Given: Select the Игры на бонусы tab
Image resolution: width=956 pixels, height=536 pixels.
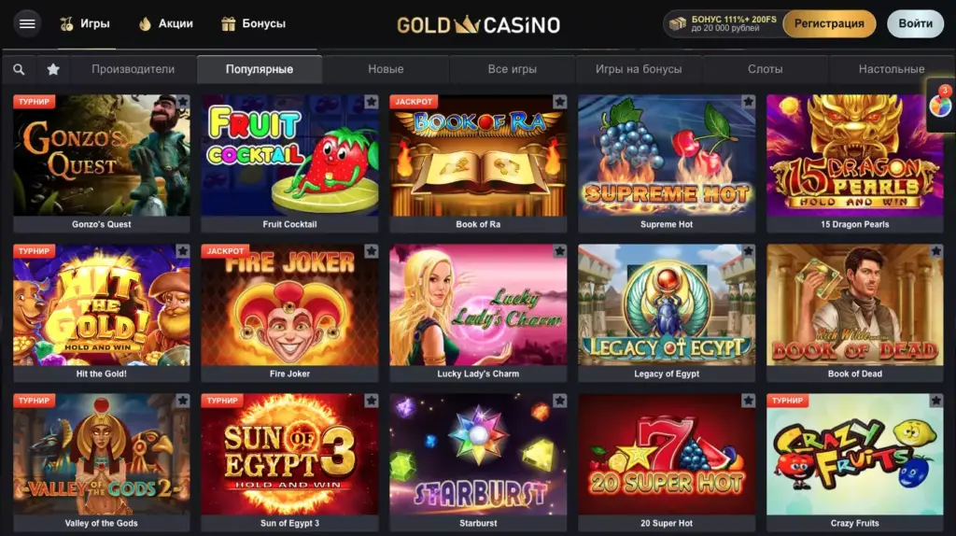Looking at the screenshot, I should (639, 69).
